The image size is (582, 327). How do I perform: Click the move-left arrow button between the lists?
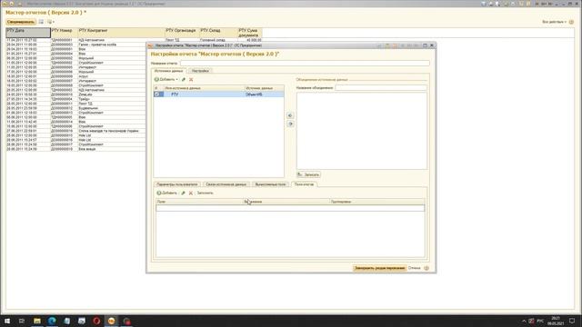[x=290, y=115]
